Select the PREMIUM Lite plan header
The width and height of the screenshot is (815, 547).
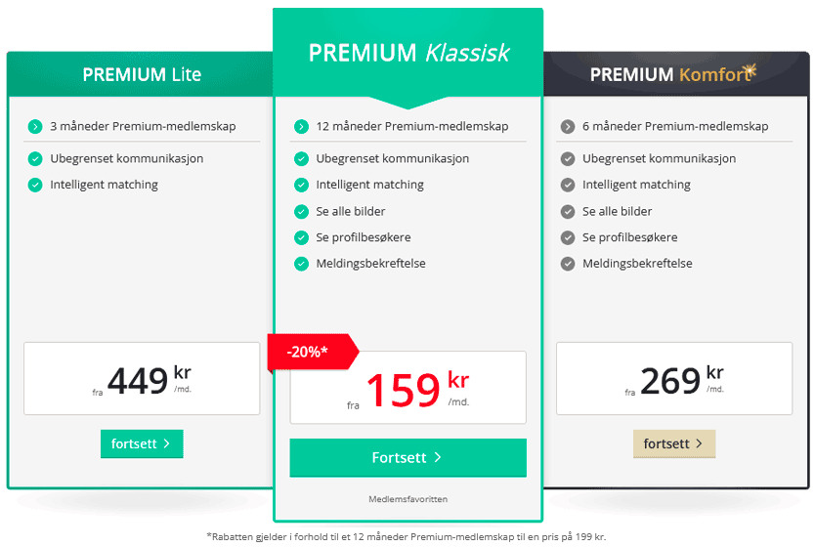141,74
